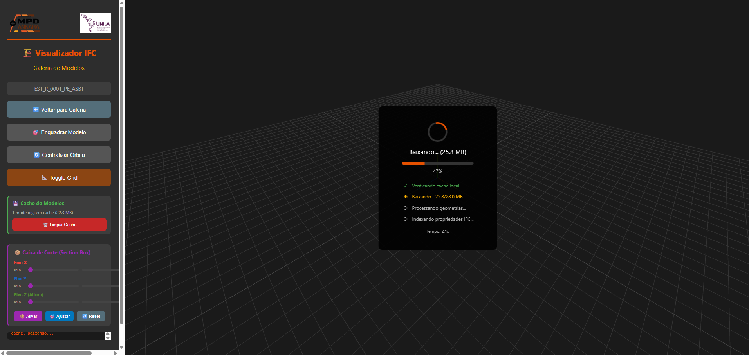Image resolution: width=749 pixels, height=355 pixels.
Task: Select the target icon on Enquadrar Modelo
Action: coord(36,132)
